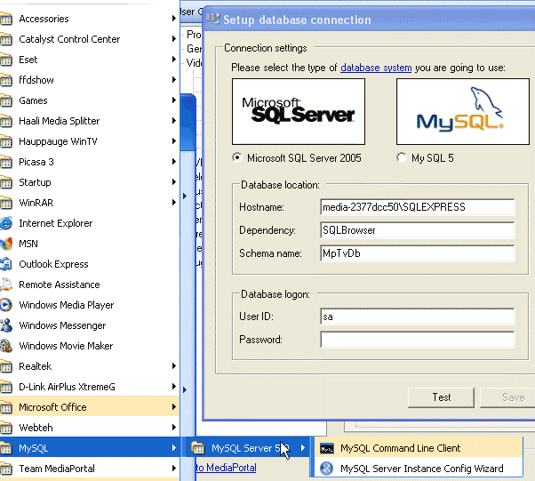Viewport: 535px width, 481px height.
Task: Select My SQL 5 radio button
Action: (x=402, y=158)
